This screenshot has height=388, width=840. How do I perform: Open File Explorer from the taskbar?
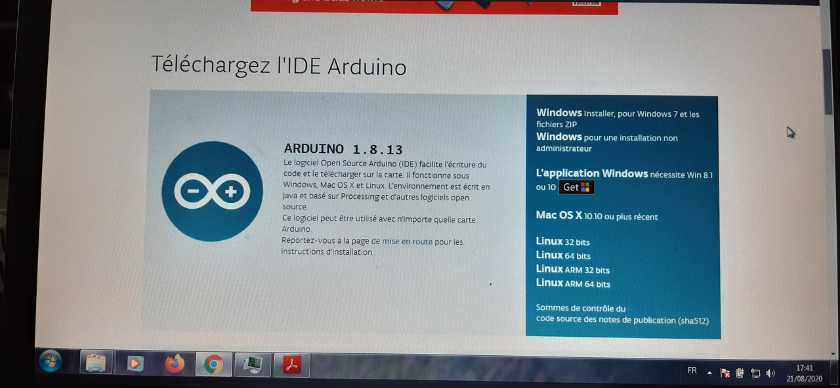tap(96, 362)
